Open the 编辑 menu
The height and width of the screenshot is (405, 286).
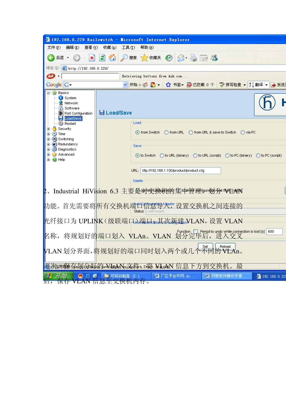click(x=73, y=48)
